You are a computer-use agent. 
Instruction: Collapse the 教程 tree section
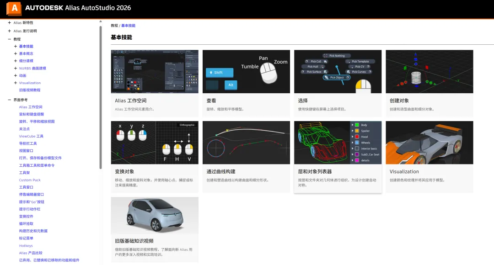10,39
